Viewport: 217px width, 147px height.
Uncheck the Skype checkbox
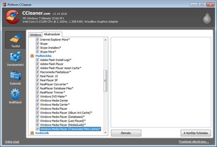pyautogui.click(x=37, y=43)
